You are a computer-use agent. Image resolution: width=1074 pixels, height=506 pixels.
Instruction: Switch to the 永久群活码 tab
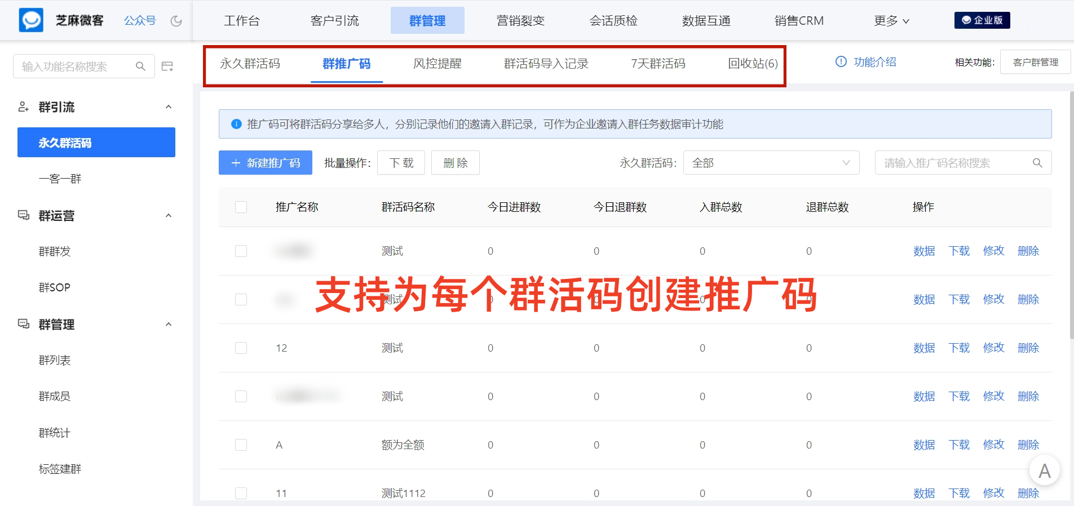(x=250, y=64)
